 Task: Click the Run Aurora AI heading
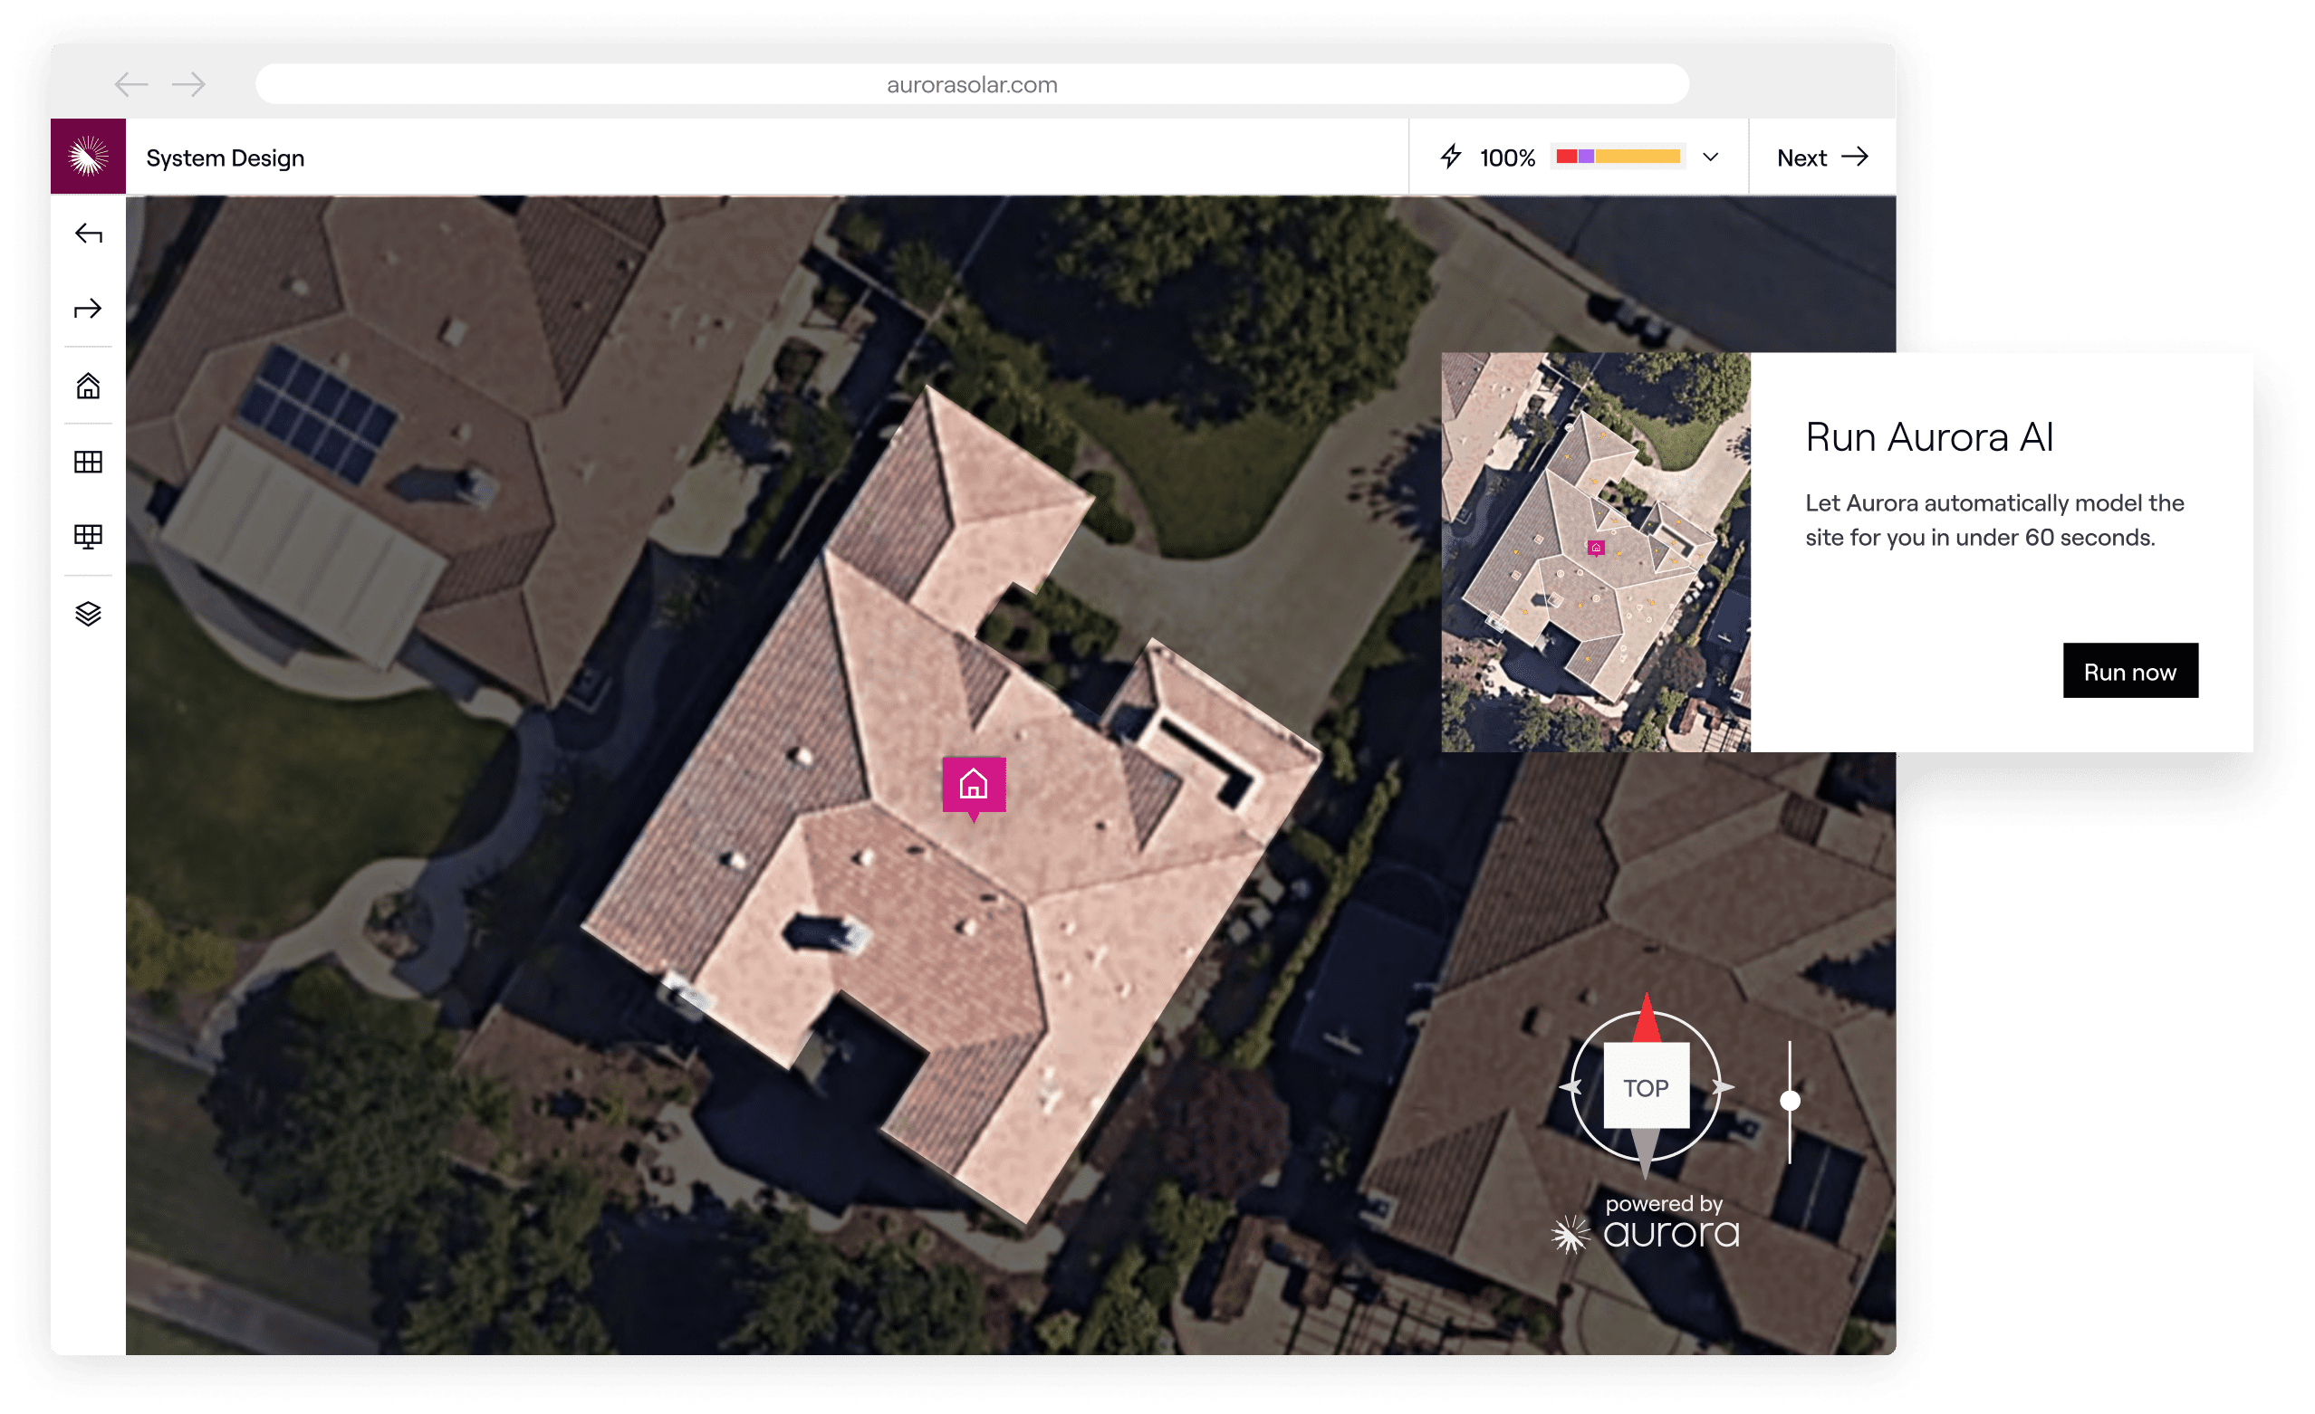coord(1930,437)
